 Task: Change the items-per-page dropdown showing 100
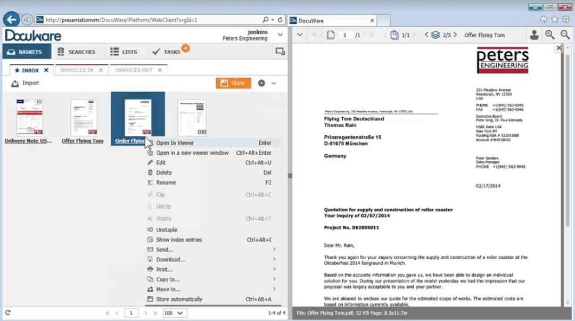pyautogui.click(x=175, y=313)
